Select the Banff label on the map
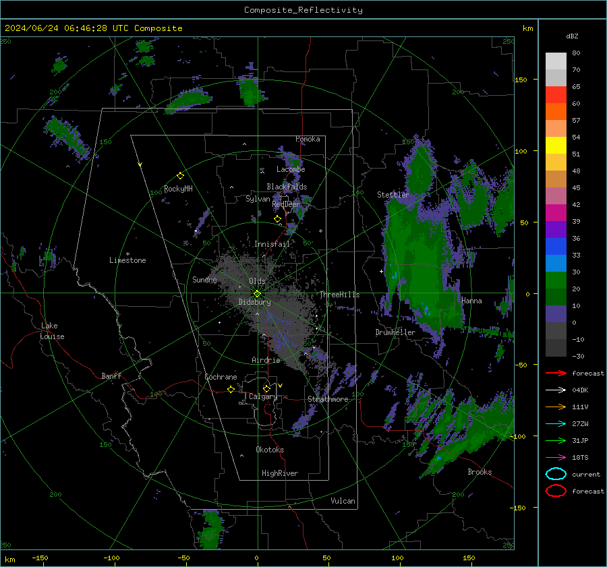This screenshot has width=607, height=567. [x=111, y=376]
